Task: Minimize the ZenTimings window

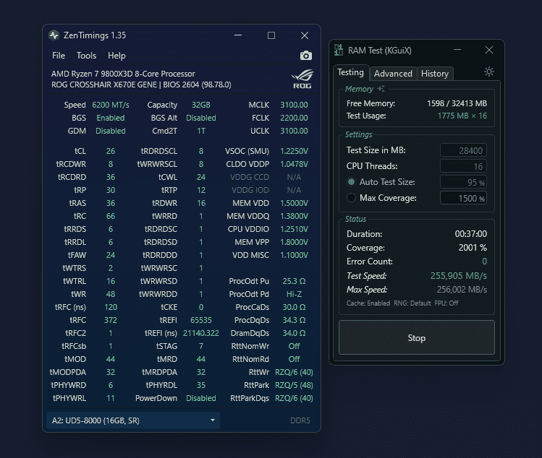Action: coord(238,35)
